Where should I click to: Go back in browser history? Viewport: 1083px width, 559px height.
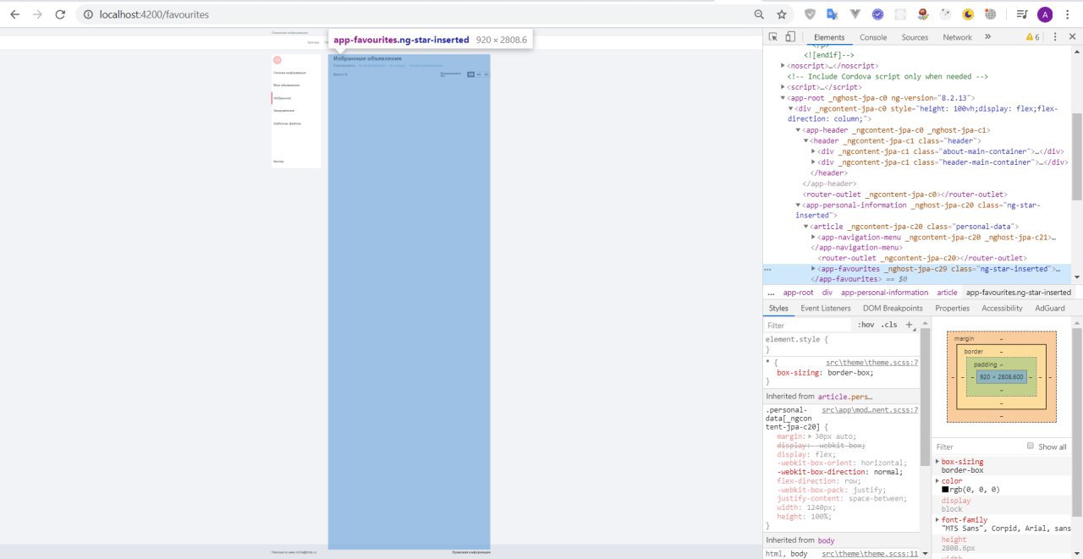coord(14,14)
